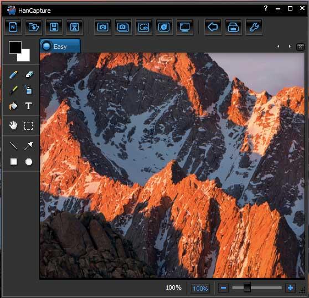Click the New capture toolbar icon
The width and height of the screenshot is (309, 298).
tap(13, 27)
